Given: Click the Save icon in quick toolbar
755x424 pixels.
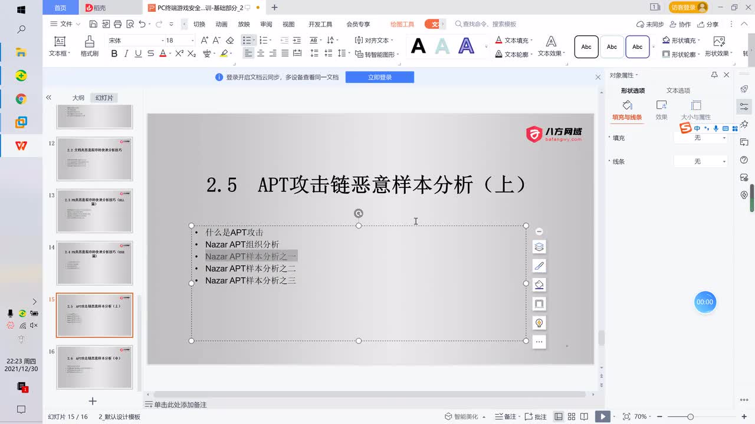Looking at the screenshot, I should point(93,24).
